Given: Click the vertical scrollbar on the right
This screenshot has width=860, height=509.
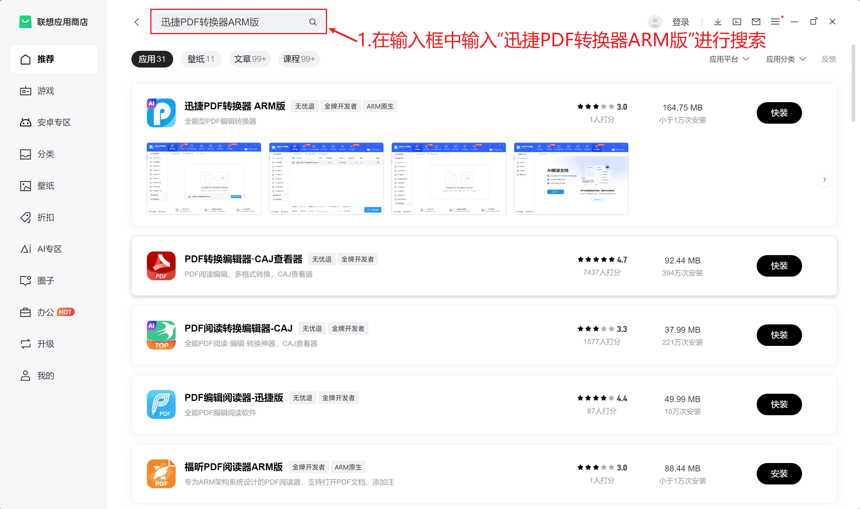Looking at the screenshot, I should tap(853, 83).
